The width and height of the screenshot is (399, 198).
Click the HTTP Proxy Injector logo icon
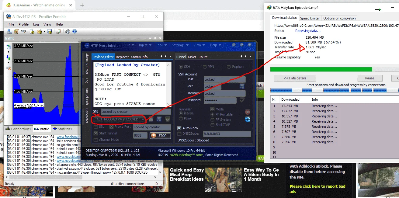coord(87,45)
